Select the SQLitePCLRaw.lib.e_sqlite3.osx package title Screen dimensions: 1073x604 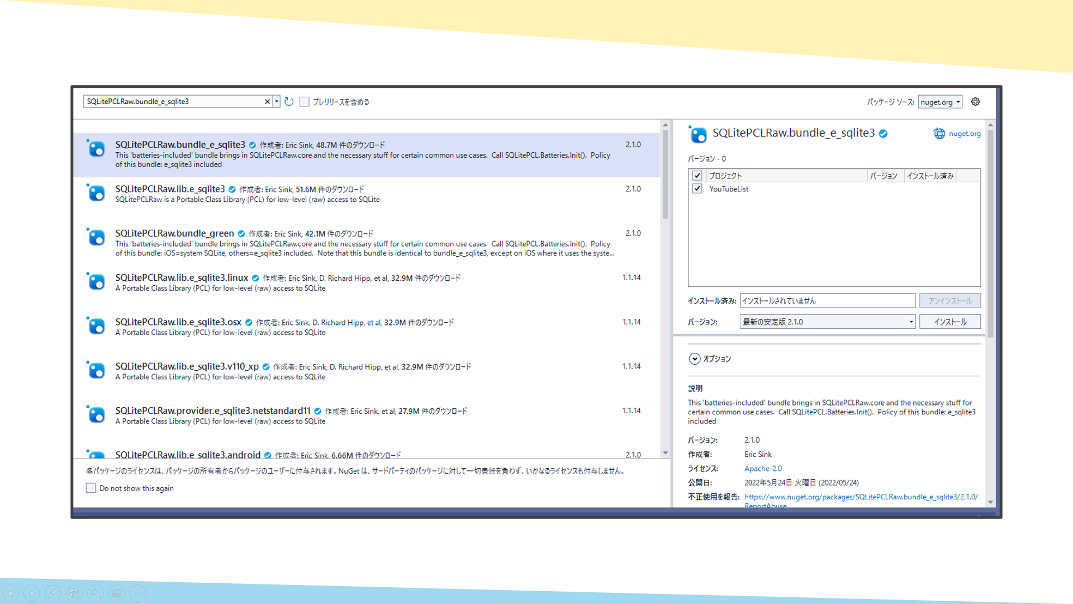pos(178,322)
